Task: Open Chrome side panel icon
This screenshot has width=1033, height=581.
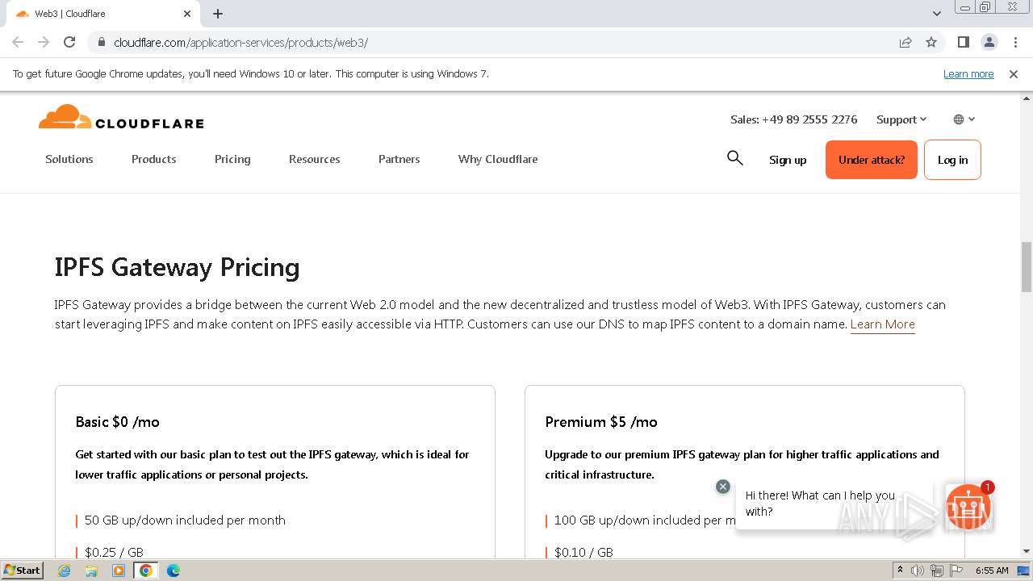Action: point(963,42)
